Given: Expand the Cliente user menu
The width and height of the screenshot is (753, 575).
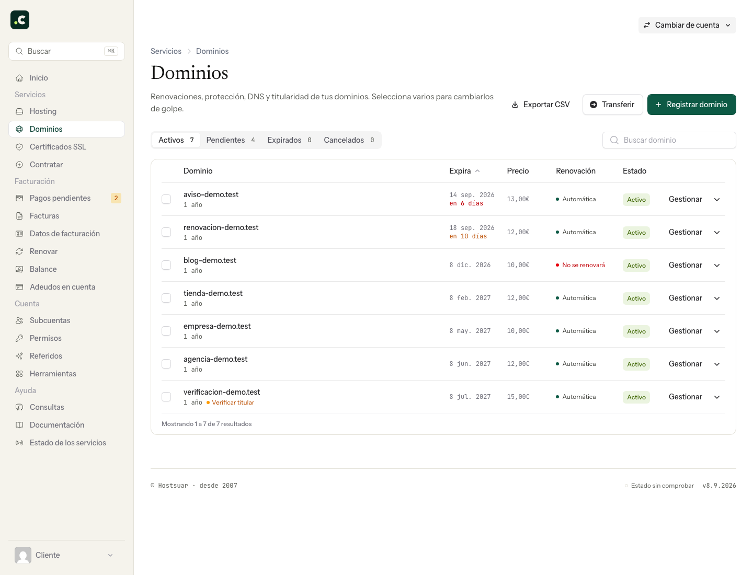Looking at the screenshot, I should point(66,555).
